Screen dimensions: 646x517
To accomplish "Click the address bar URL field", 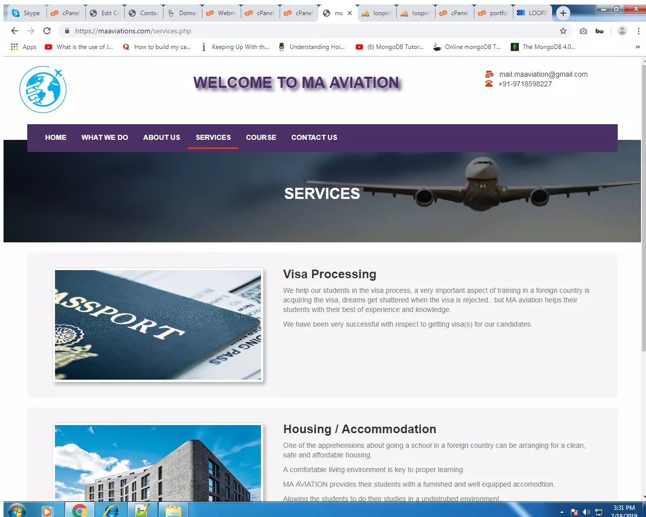I will pyautogui.click(x=303, y=31).
